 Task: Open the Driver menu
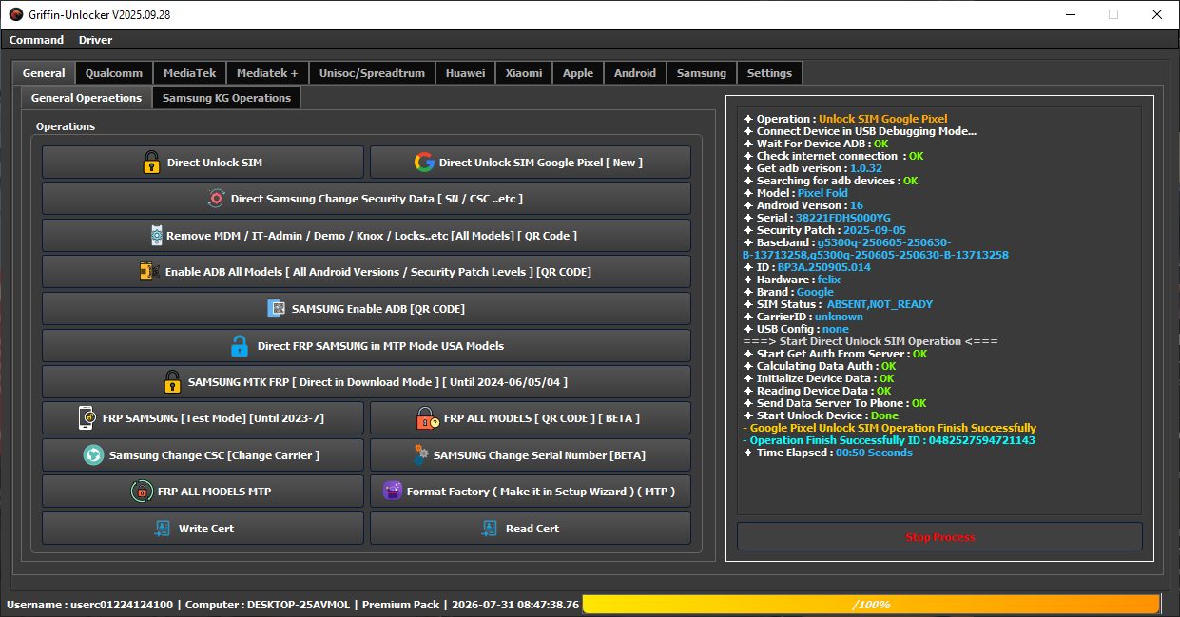[x=95, y=40]
